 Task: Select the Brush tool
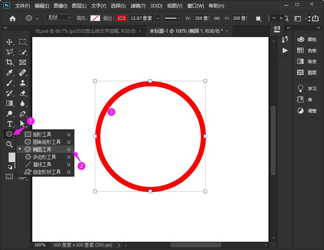9,83
